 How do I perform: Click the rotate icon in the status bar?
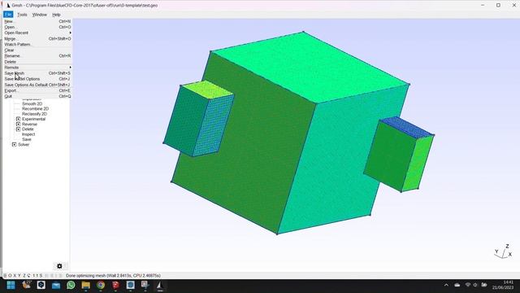click(28, 276)
